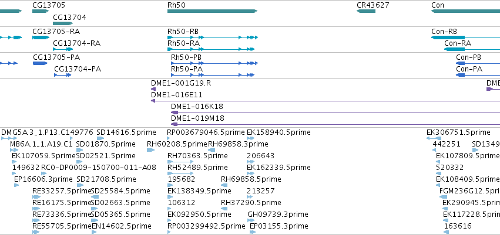Viewport: 500px width, 235px height.
Task: Select the EK306751.5prime EST glyph
Action: 434,138
